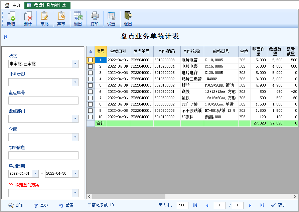Open the 盘点部门 dropdown

pyautogui.click(x=75, y=119)
